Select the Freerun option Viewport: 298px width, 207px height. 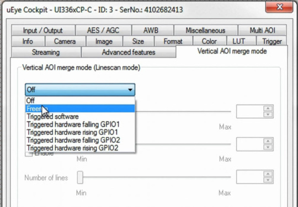pyautogui.click(x=80, y=108)
